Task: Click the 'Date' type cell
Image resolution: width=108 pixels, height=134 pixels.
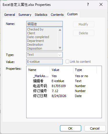Action: tap(78, 96)
